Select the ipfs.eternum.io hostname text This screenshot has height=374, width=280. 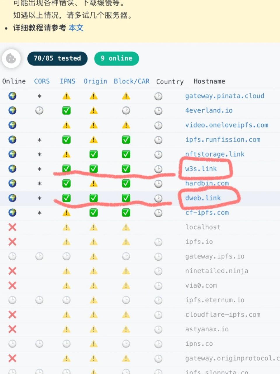click(x=215, y=300)
